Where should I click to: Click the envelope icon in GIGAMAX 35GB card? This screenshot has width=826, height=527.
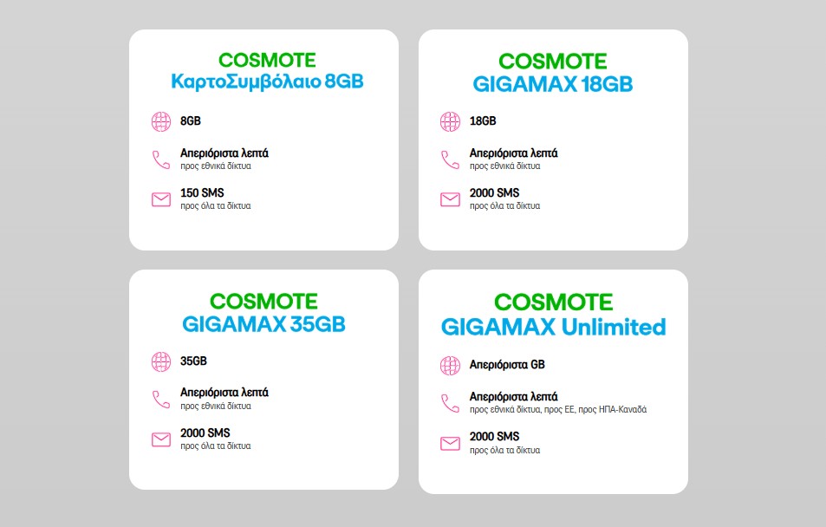[x=161, y=439]
